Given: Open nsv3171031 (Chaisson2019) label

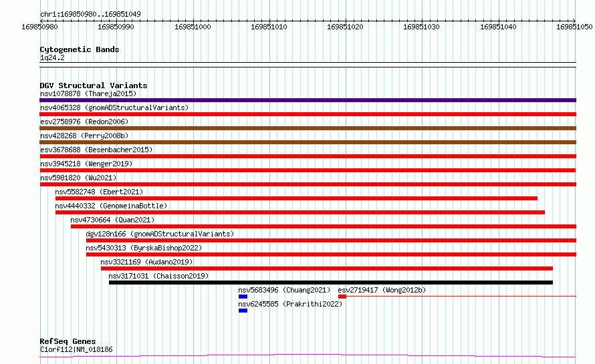Looking at the screenshot, I should [x=158, y=276].
